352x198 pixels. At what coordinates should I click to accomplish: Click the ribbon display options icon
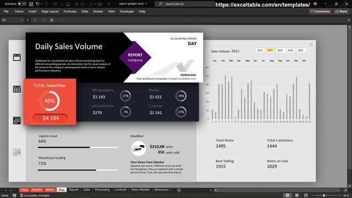click(x=315, y=4)
